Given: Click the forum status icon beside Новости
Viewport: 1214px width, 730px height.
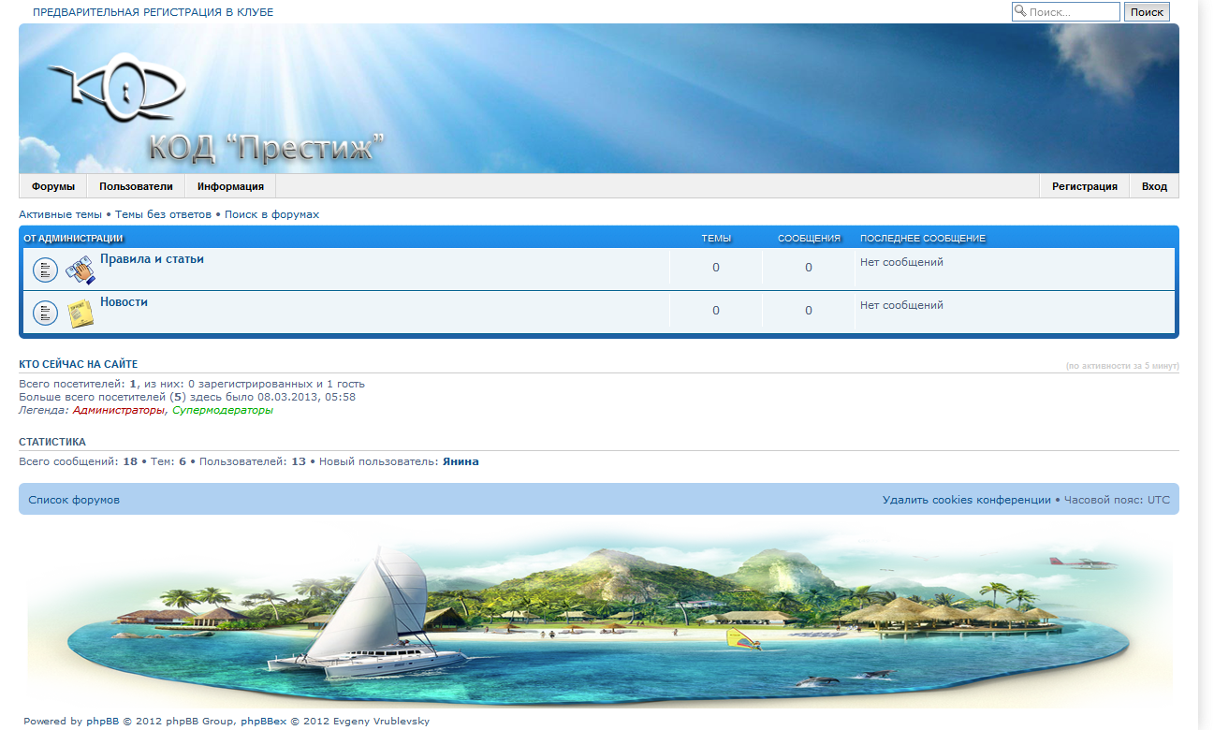Looking at the screenshot, I should pos(46,313).
